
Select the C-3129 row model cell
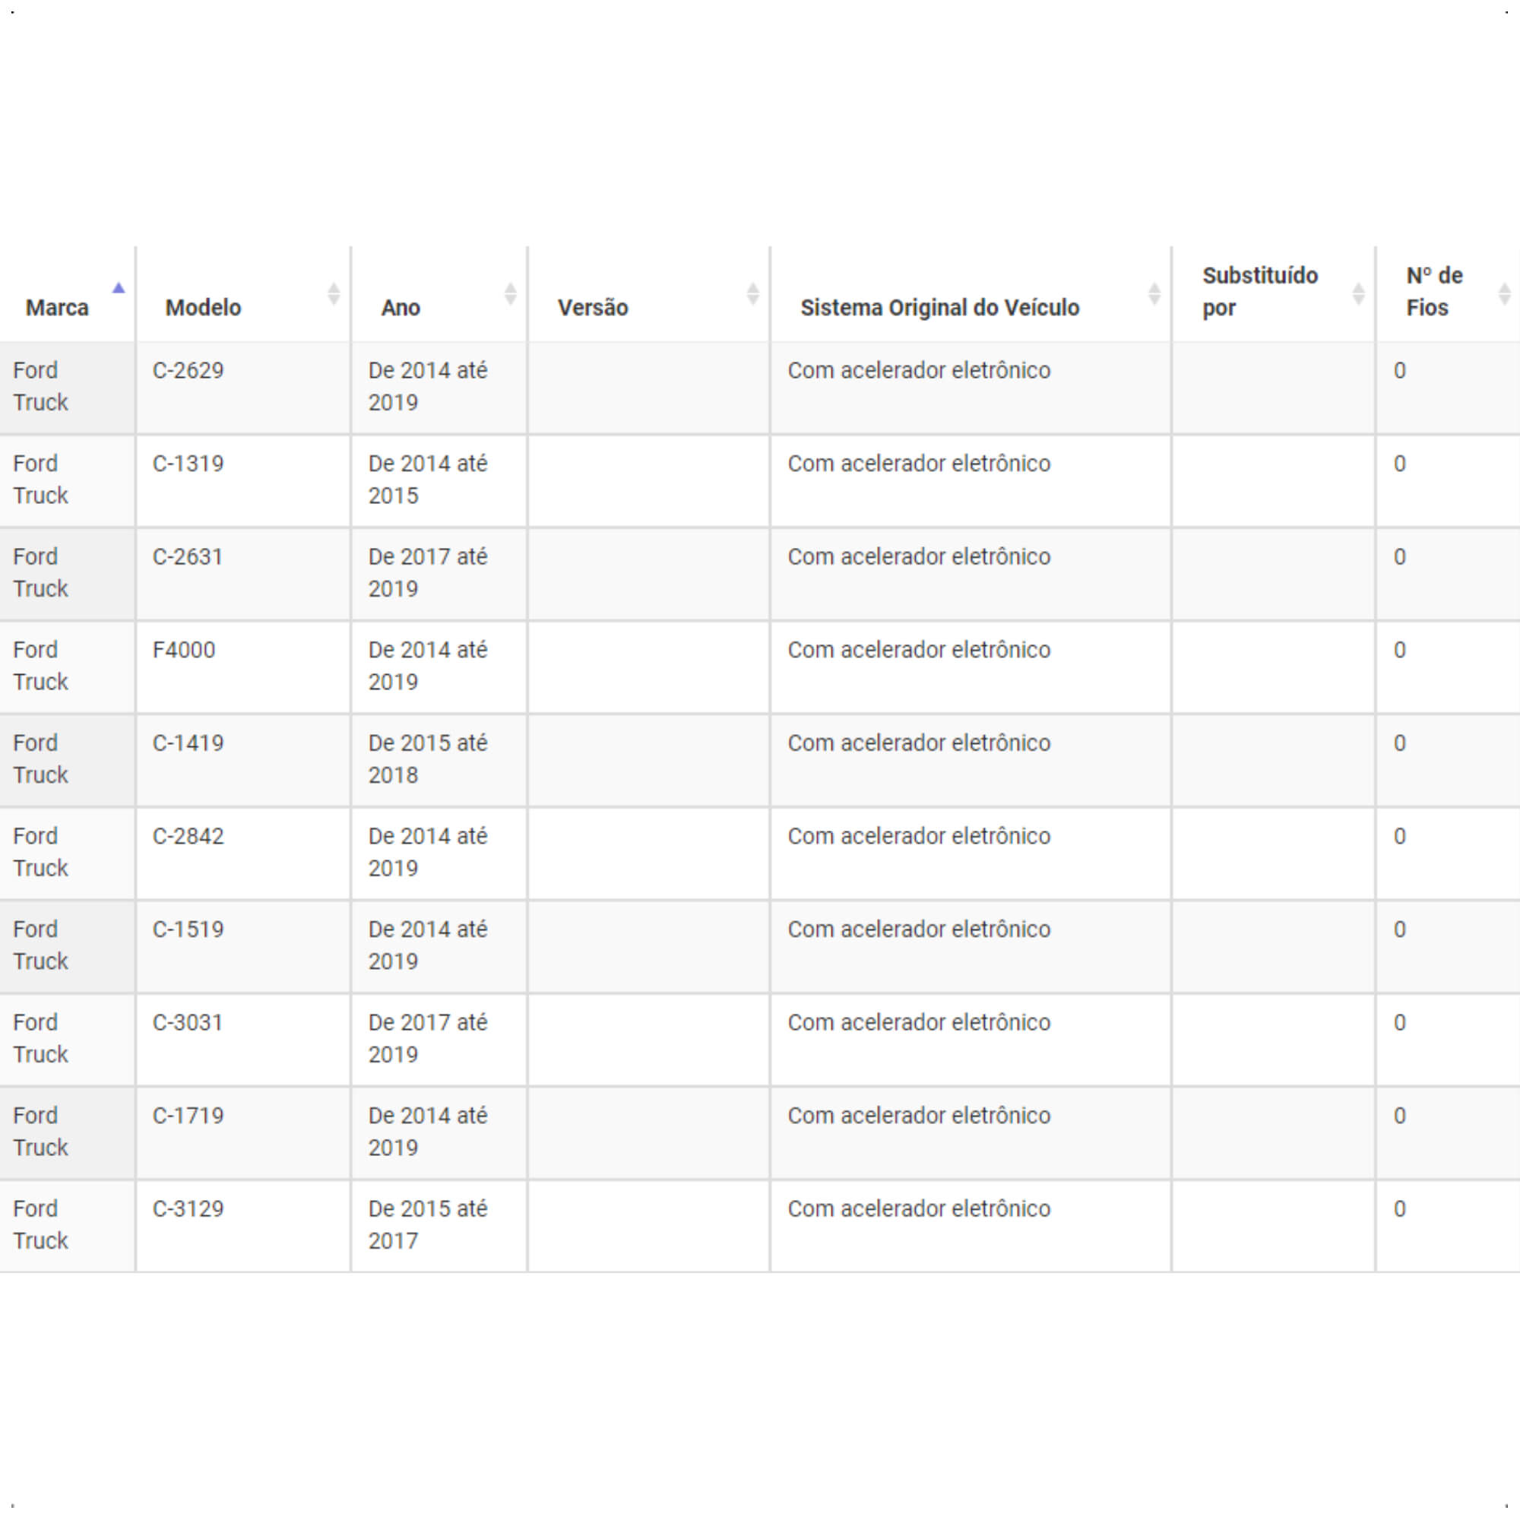click(x=243, y=1226)
